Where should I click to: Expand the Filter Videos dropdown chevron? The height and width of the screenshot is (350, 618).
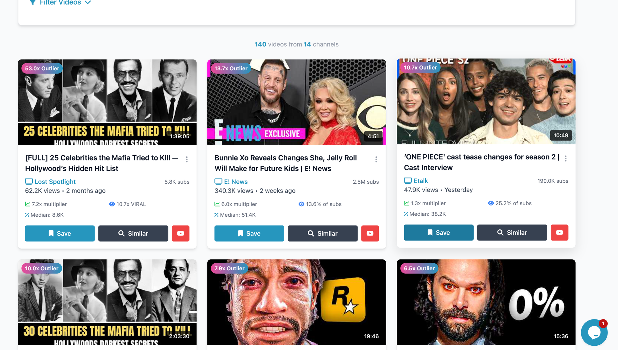click(88, 2)
